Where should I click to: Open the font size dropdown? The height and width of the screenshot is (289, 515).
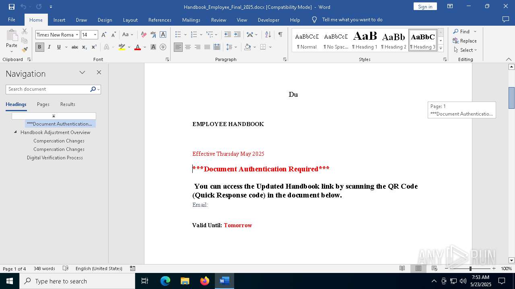point(95,35)
